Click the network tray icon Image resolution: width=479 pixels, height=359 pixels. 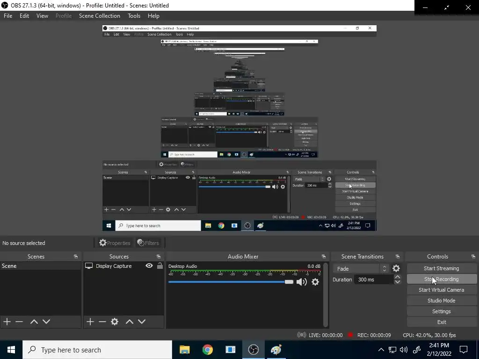(392, 350)
